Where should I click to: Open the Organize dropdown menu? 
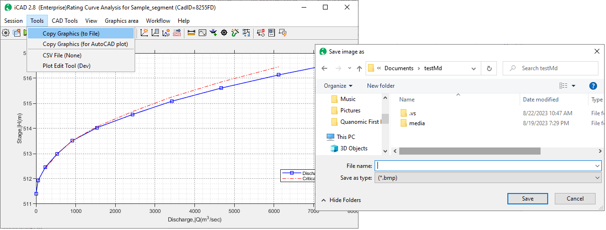(338, 86)
